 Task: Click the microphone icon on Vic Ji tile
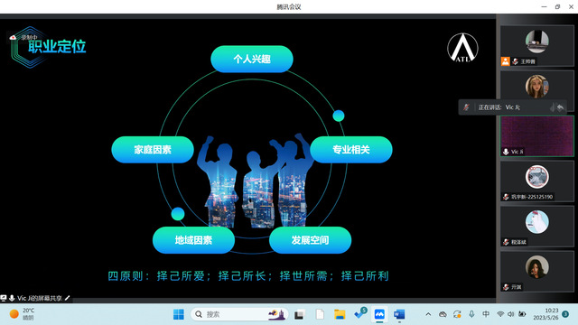(x=506, y=152)
